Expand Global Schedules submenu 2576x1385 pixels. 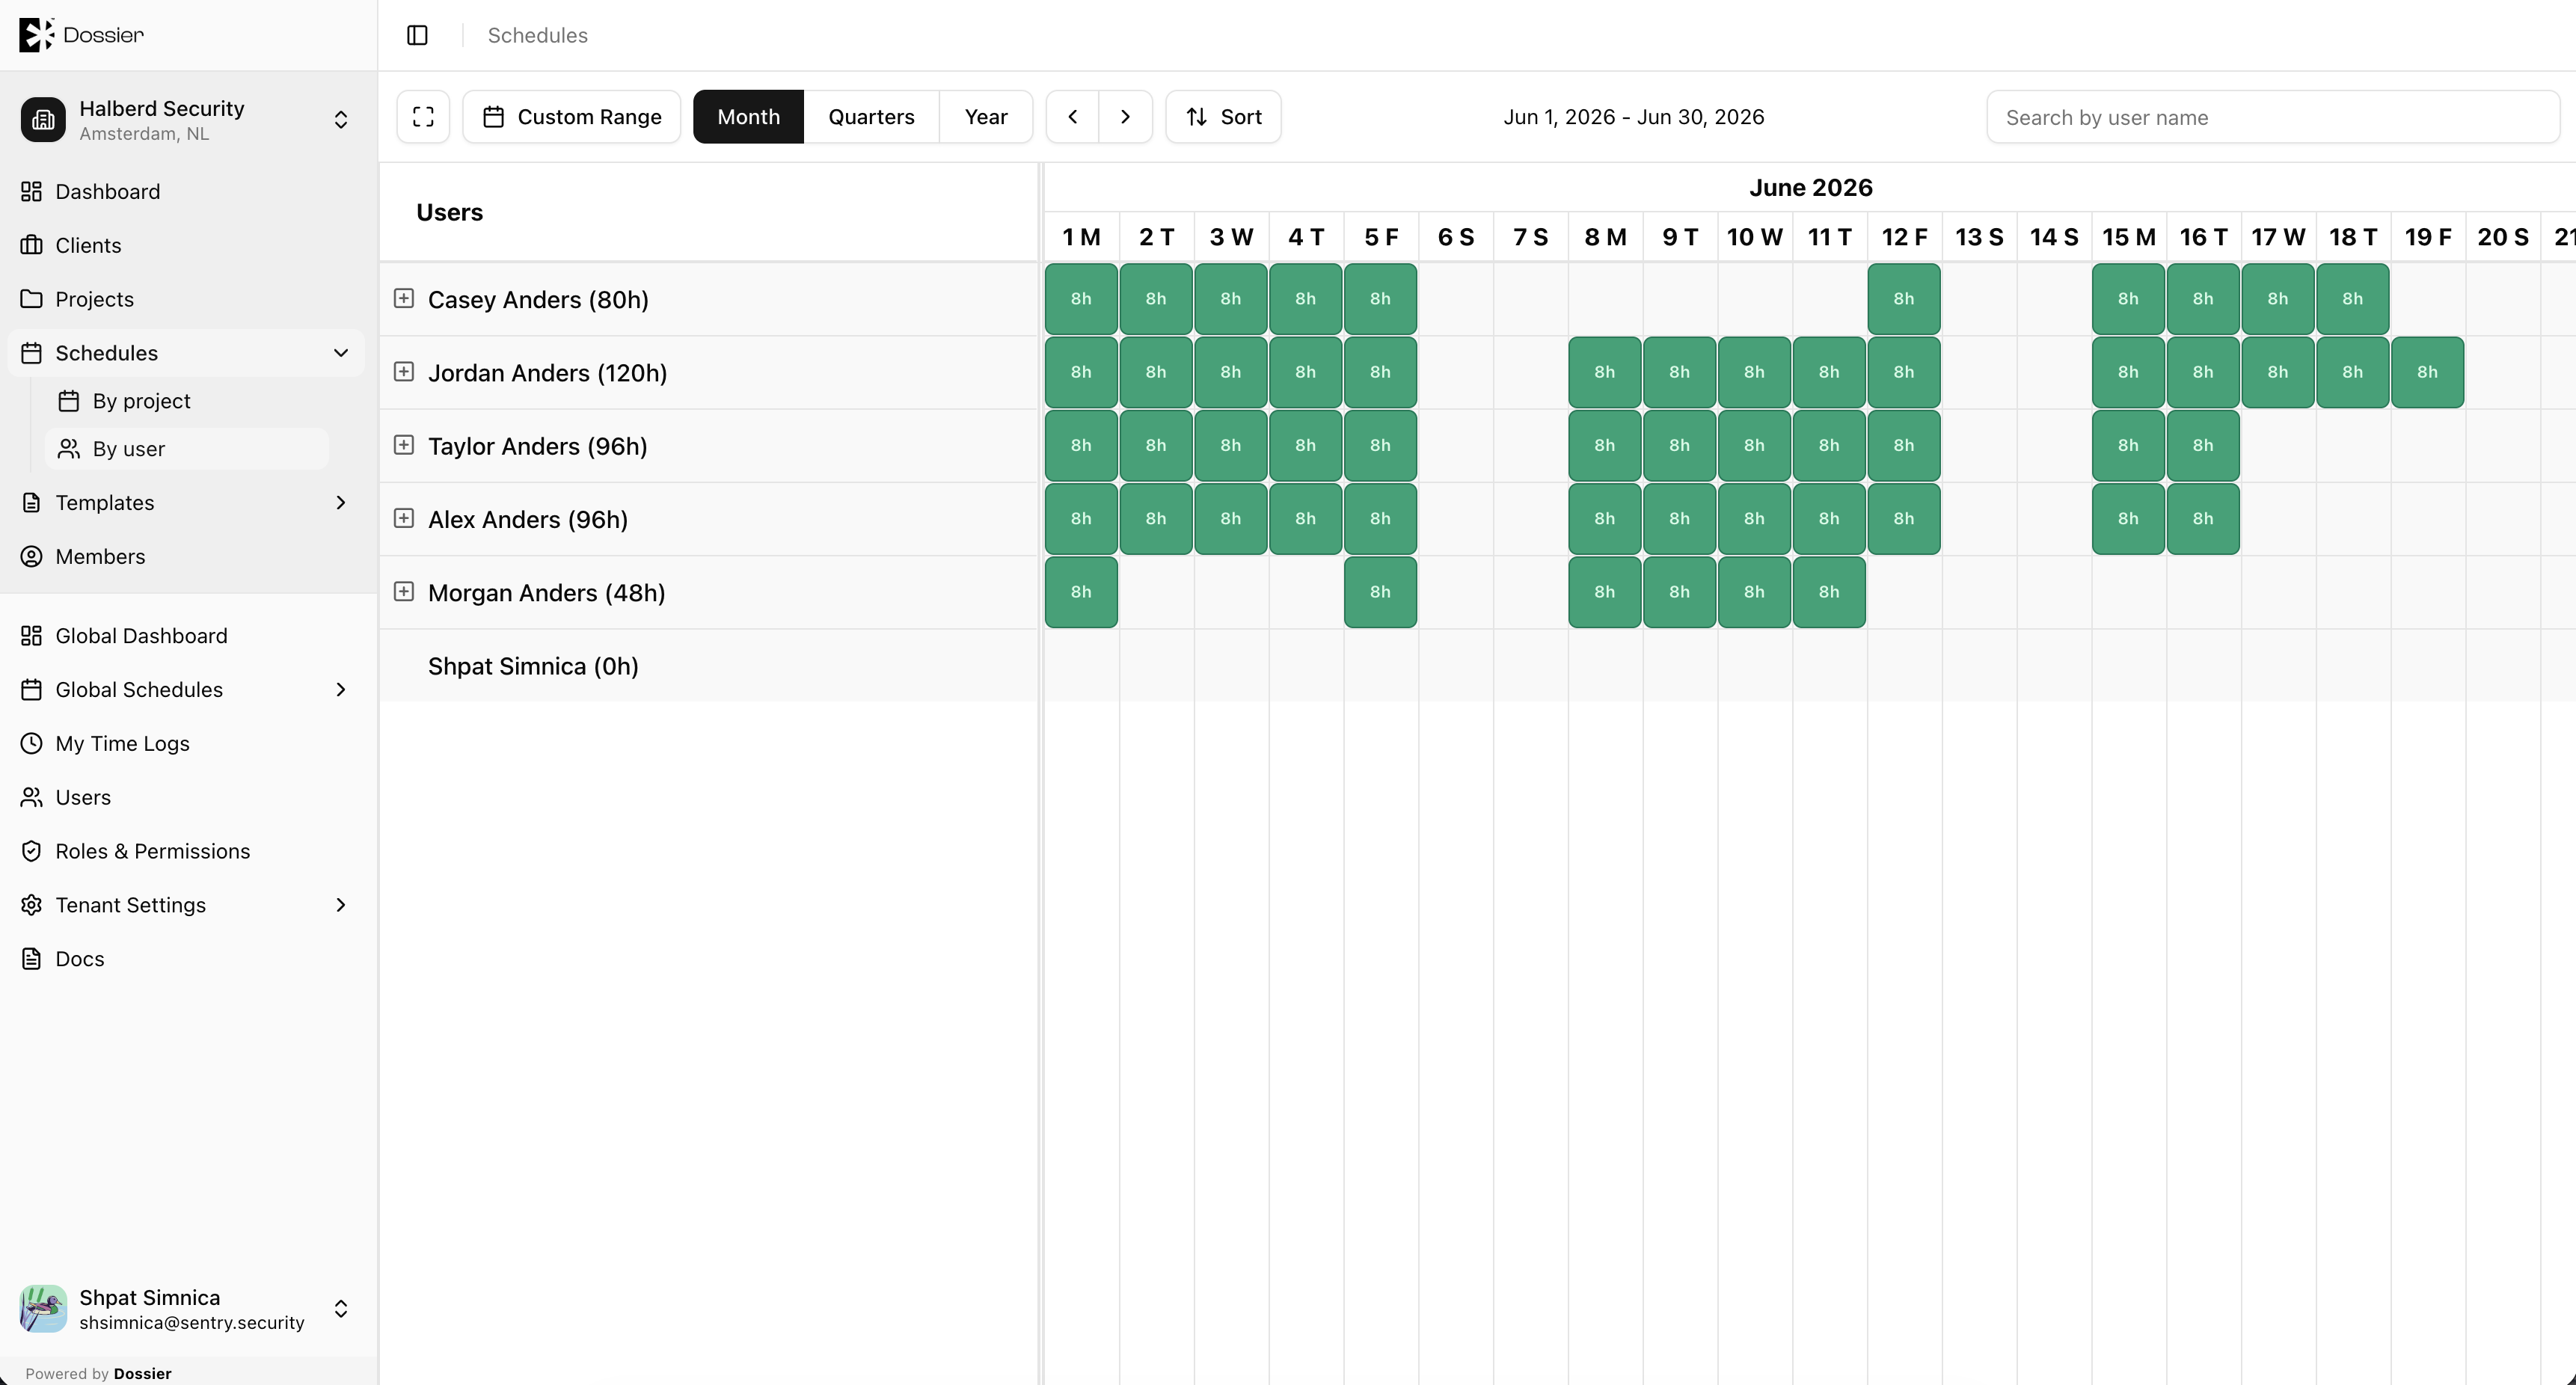coord(341,690)
